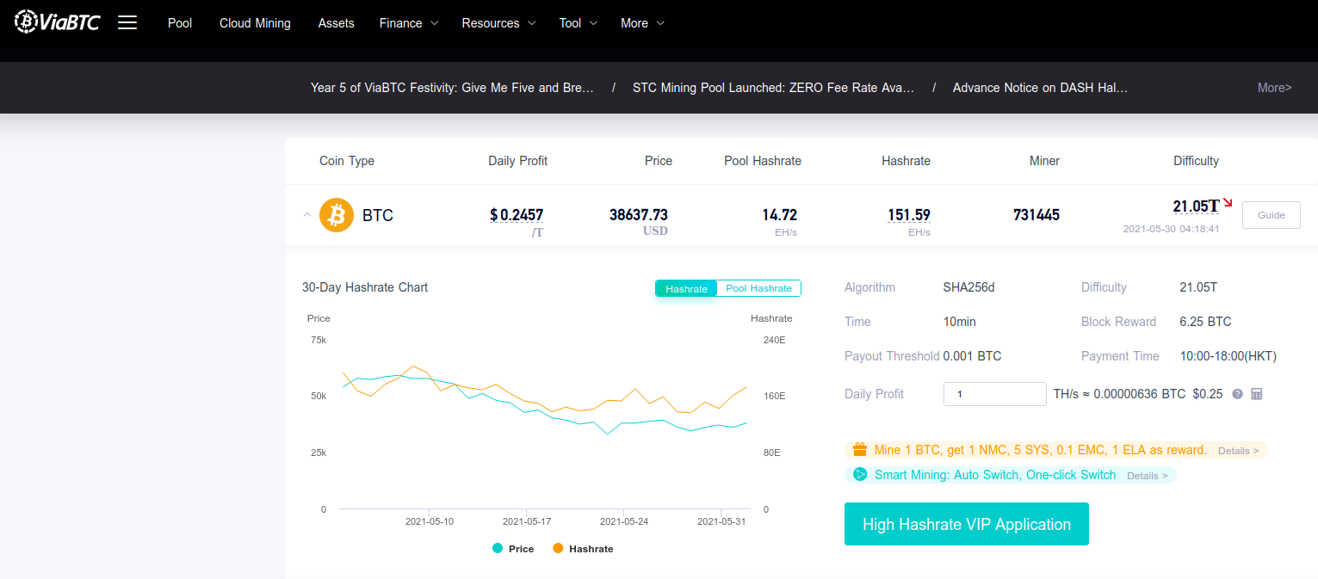Viewport: 1318px width, 579px height.
Task: Open the Pool menu item
Action: (180, 23)
